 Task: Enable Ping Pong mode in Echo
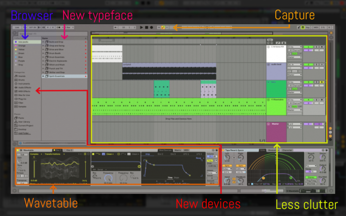click(x=311, y=180)
